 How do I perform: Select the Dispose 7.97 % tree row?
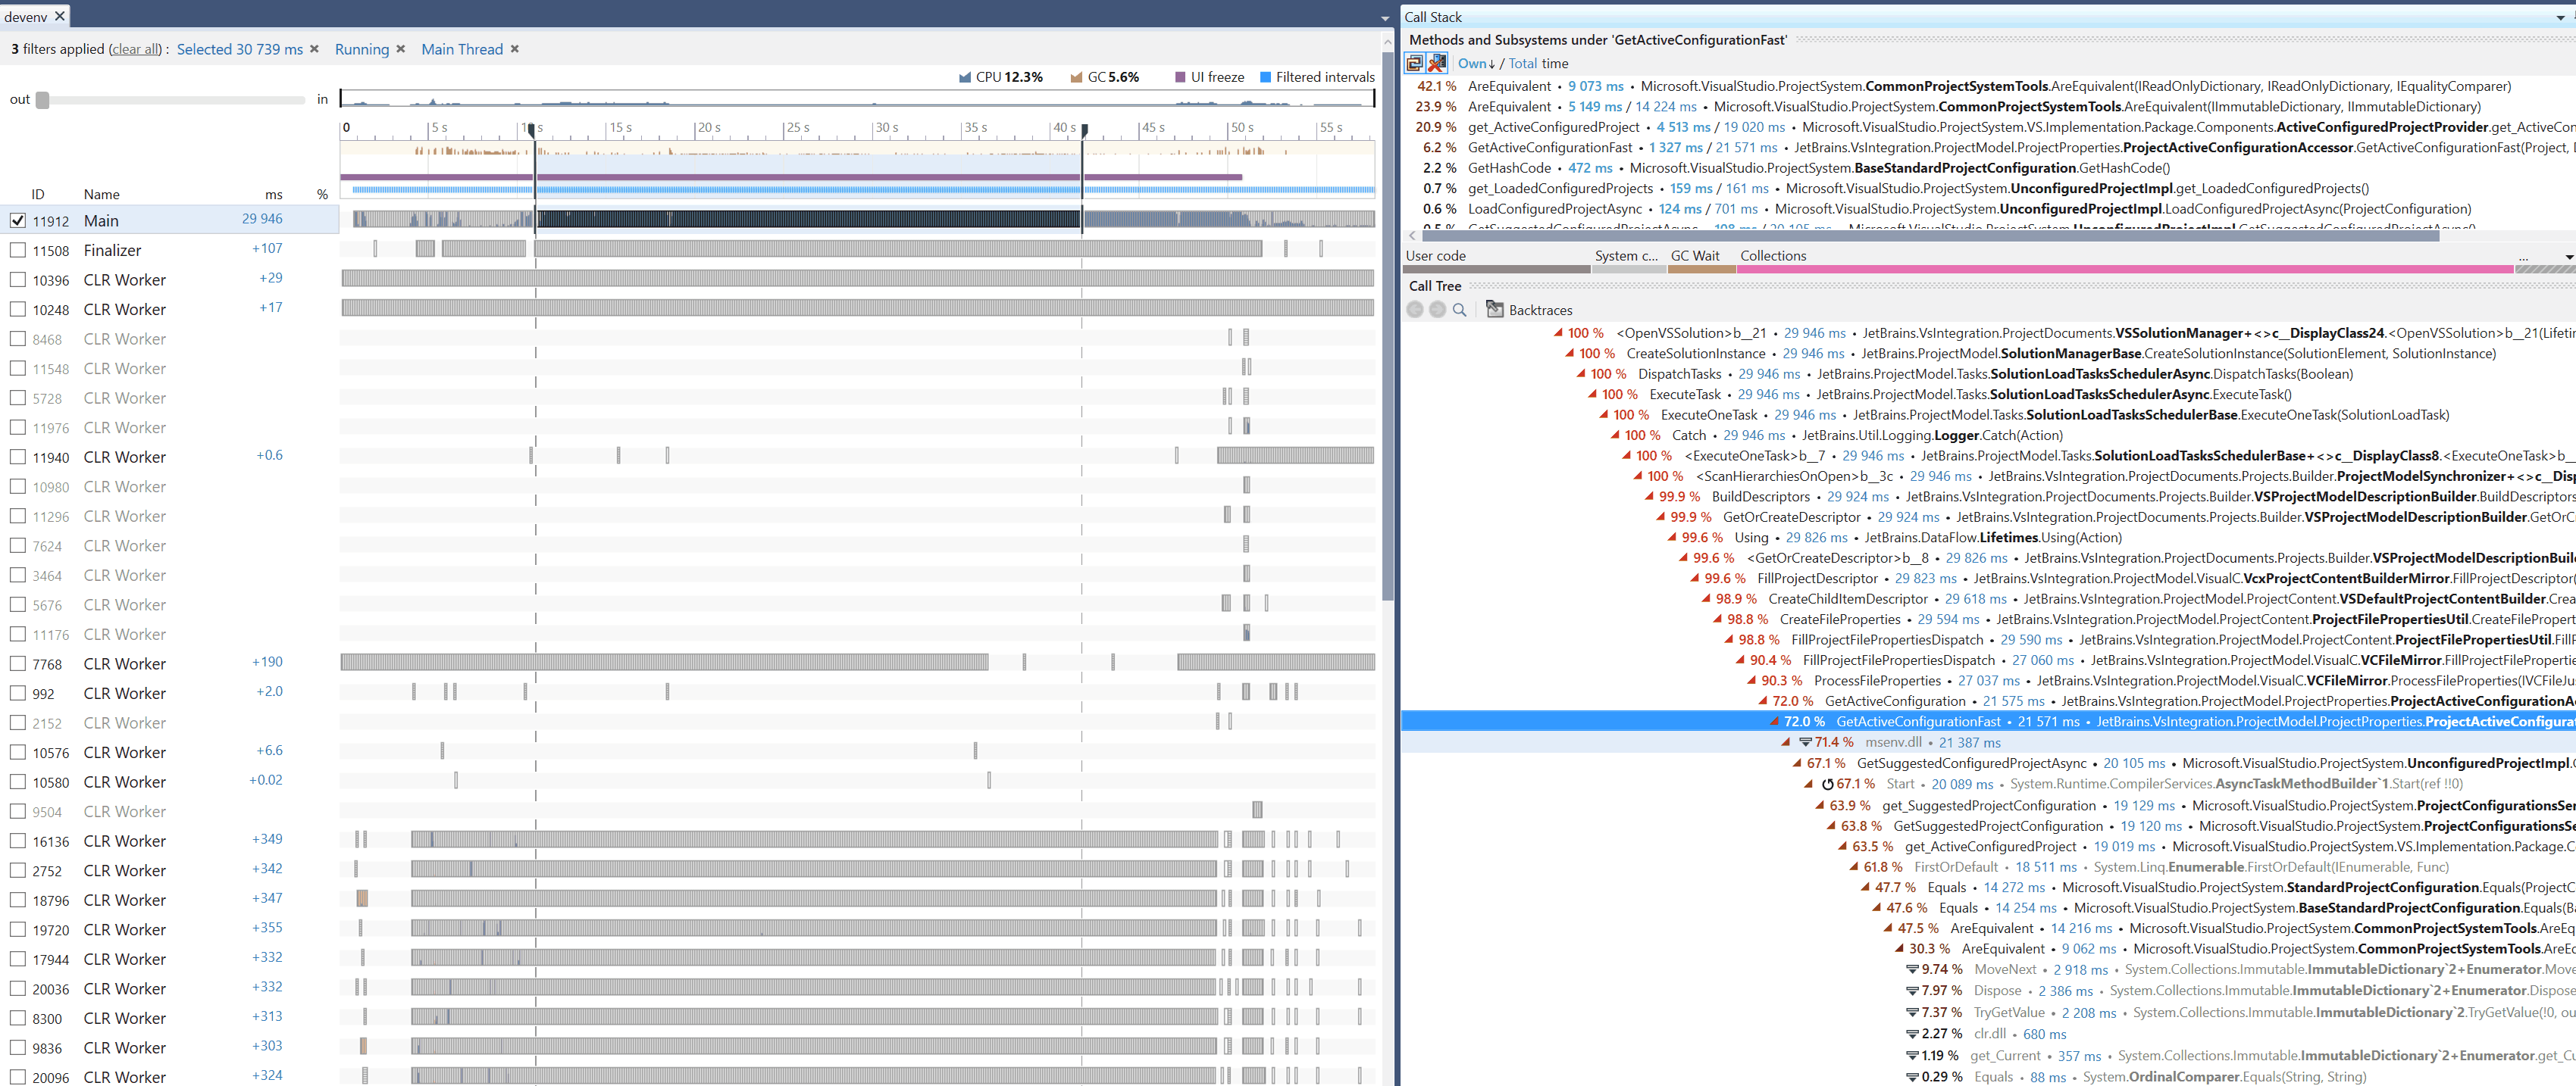[1988, 991]
